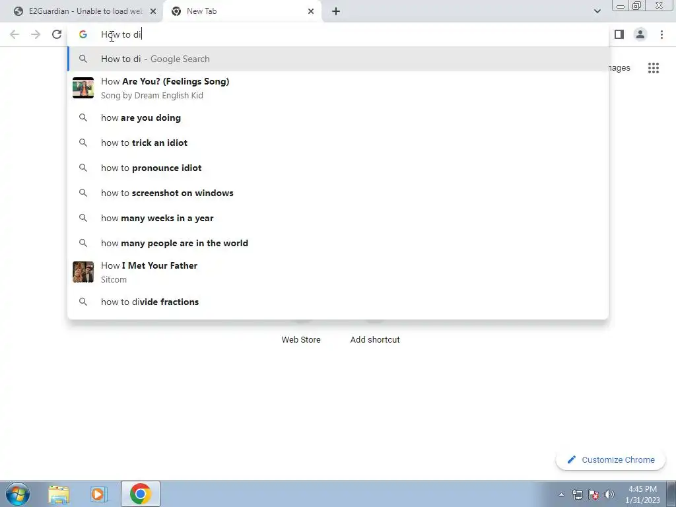Show hidden tray icons arrow
The width and height of the screenshot is (676, 507).
[561, 494]
